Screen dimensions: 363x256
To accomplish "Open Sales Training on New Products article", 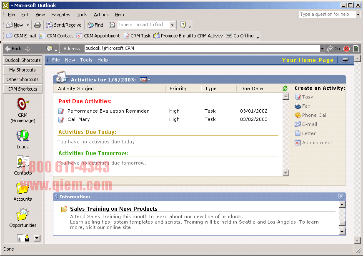I will click(x=114, y=209).
